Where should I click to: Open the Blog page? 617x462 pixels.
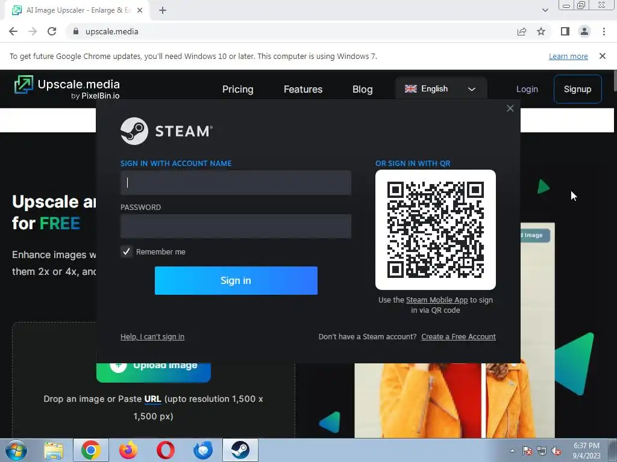coord(362,89)
